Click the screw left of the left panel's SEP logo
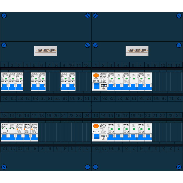Image resolution: width=183 pixels, height=183 pixels. [4, 45]
